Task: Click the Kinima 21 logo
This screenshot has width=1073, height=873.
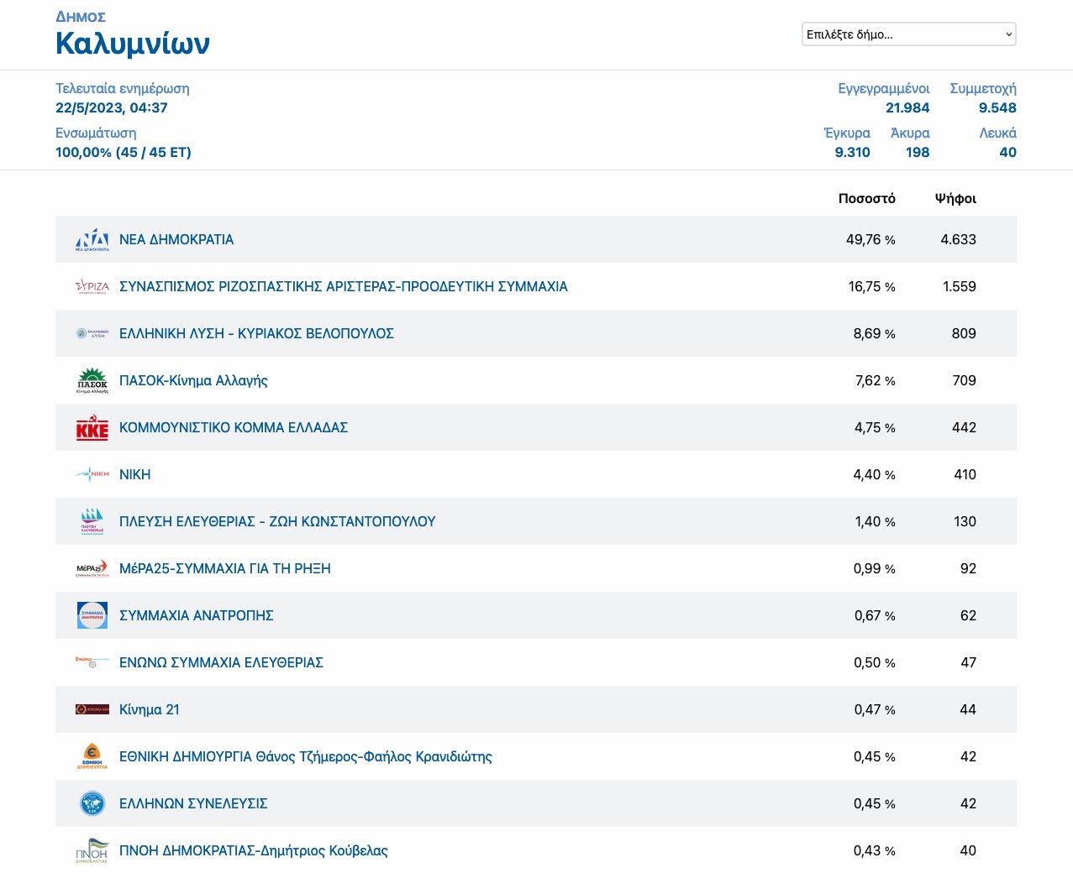Action: (92, 709)
